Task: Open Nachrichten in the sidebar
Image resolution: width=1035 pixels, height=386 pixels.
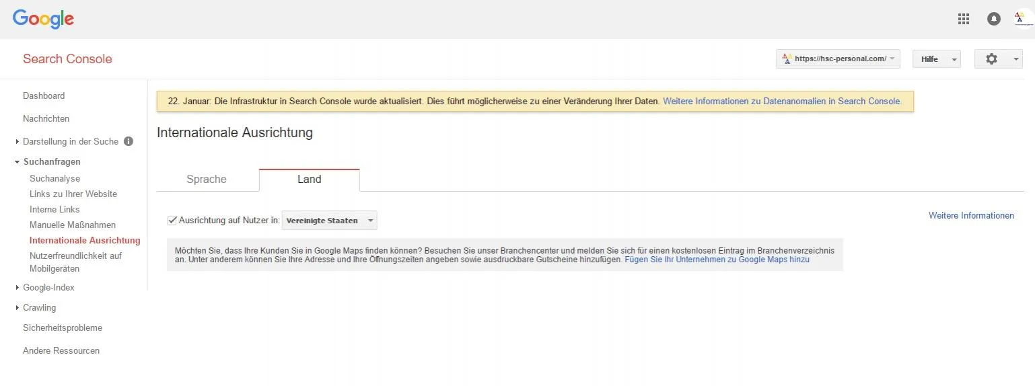Action: coord(46,118)
